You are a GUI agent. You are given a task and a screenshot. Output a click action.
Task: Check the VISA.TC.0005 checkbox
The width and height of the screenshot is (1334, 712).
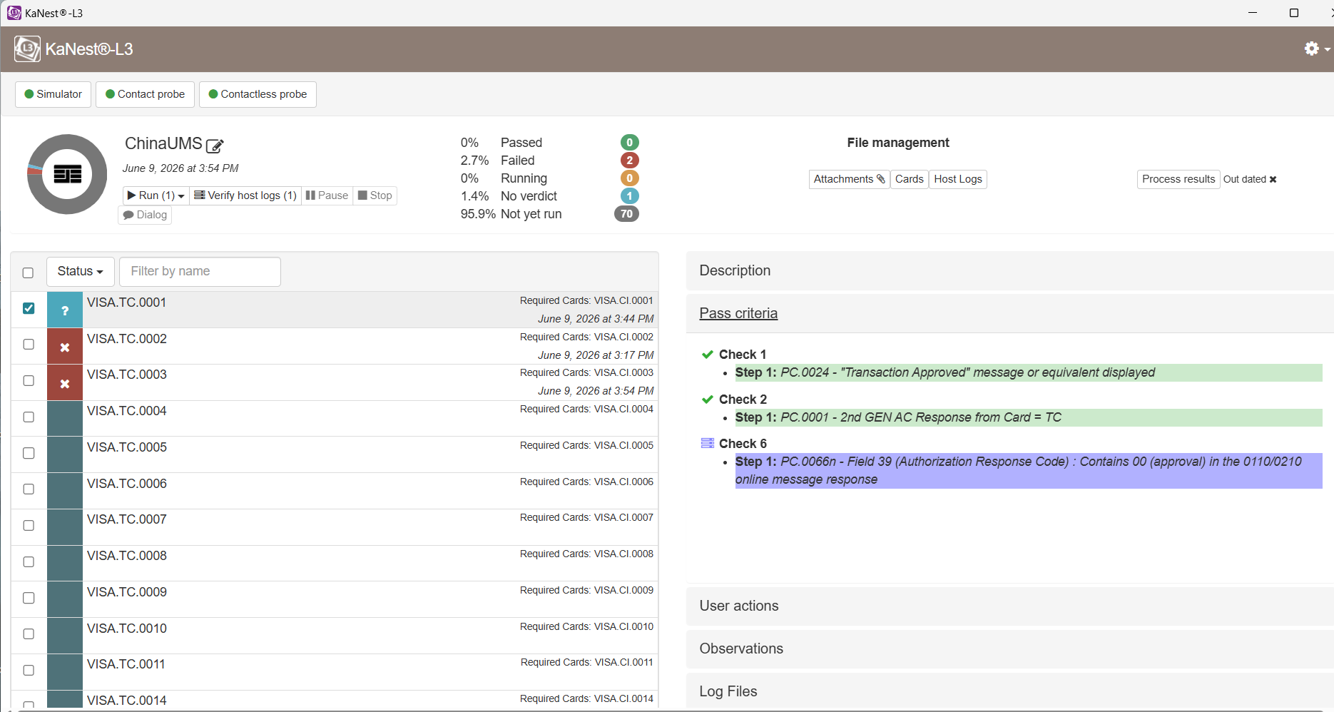tap(29, 453)
